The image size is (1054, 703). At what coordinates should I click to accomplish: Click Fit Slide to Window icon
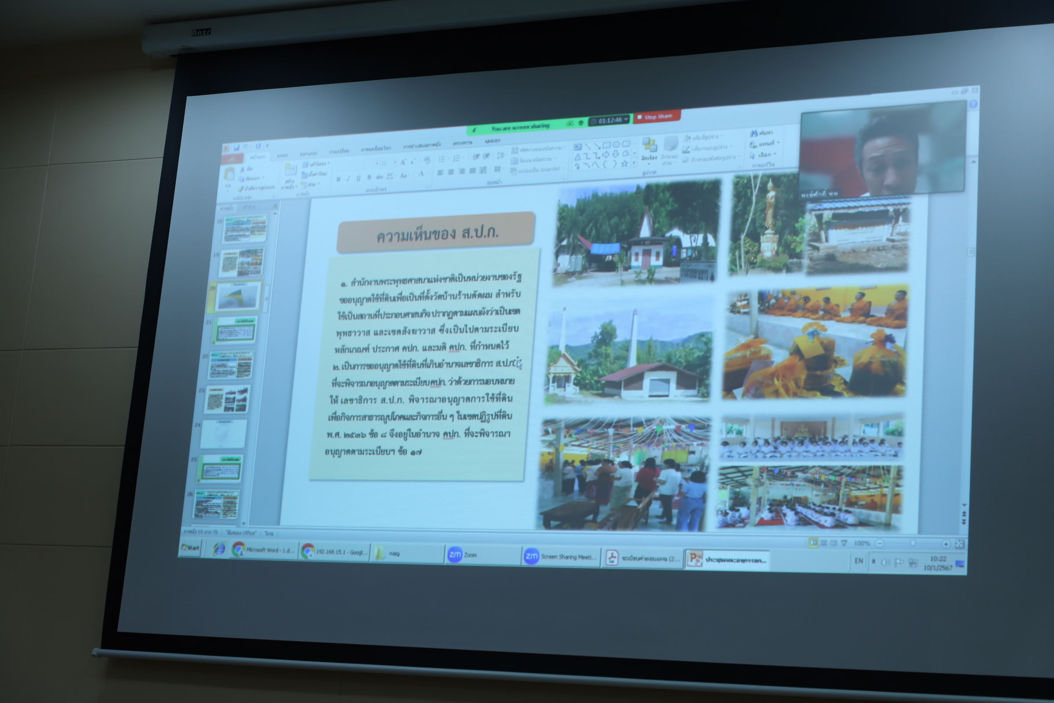(959, 544)
